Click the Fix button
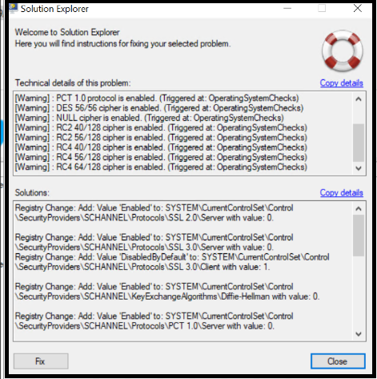Image resolution: width=377 pixels, height=379 pixels. (x=41, y=361)
